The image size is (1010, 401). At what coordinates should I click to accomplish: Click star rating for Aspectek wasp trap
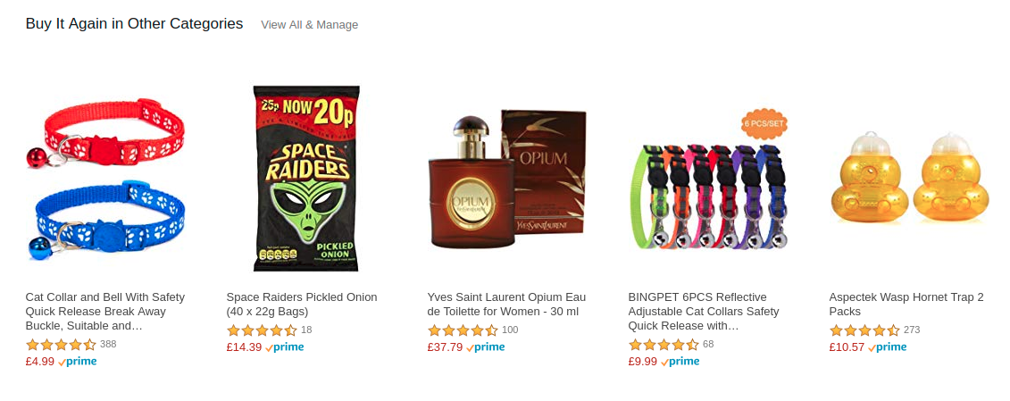click(x=865, y=330)
